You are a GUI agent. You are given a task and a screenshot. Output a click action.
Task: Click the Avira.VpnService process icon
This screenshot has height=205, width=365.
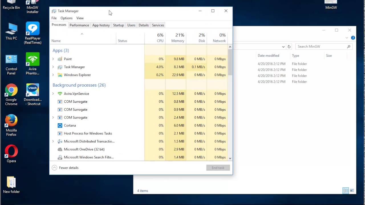pos(60,94)
